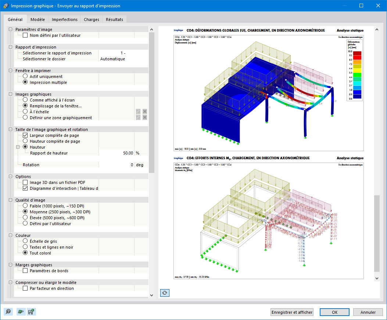
Task: Switch to the Modèle tab
Action: pos(38,19)
